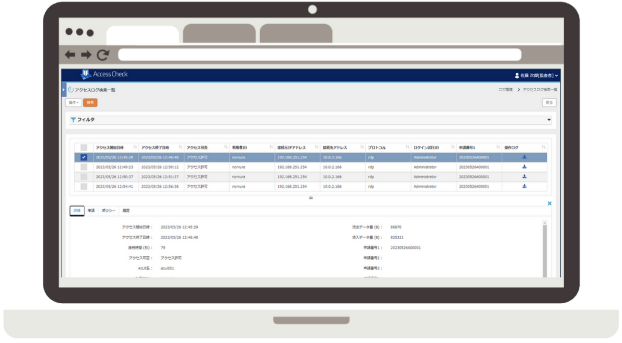Open the 佐藤 次郎 user account menu
Image resolution: width=622 pixels, height=343 pixels.
536,75
